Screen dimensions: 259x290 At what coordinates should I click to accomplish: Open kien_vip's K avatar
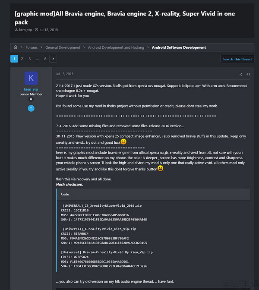(31, 78)
